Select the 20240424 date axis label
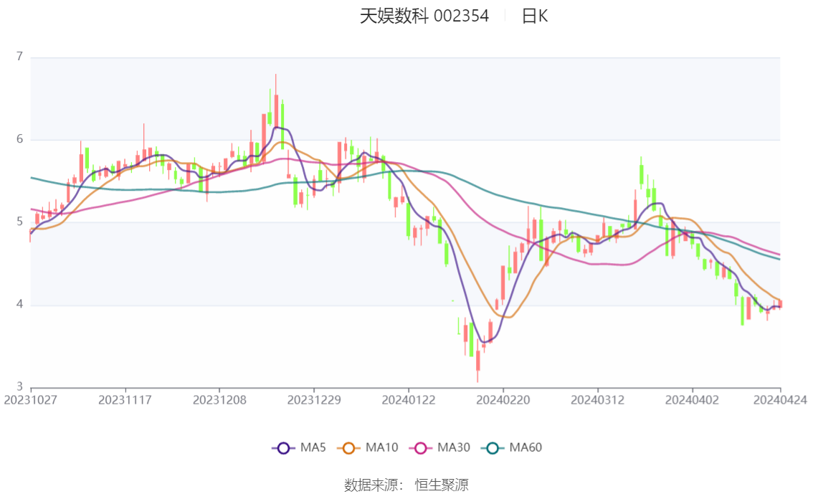813x494 pixels. click(780, 400)
